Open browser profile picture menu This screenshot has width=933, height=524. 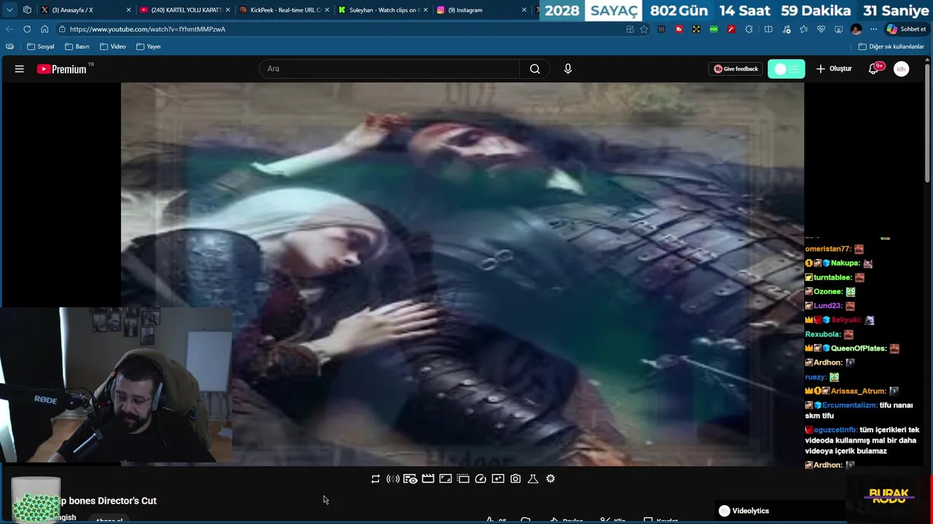point(856,29)
